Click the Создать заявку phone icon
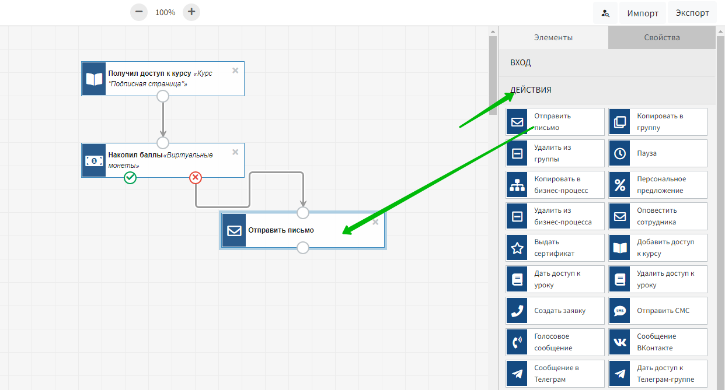 (x=517, y=311)
